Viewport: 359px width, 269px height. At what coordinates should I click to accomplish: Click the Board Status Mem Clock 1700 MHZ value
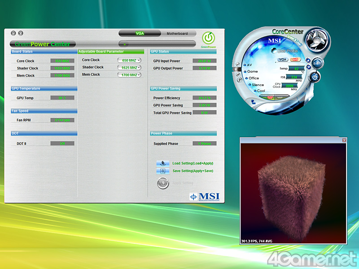click(x=62, y=75)
